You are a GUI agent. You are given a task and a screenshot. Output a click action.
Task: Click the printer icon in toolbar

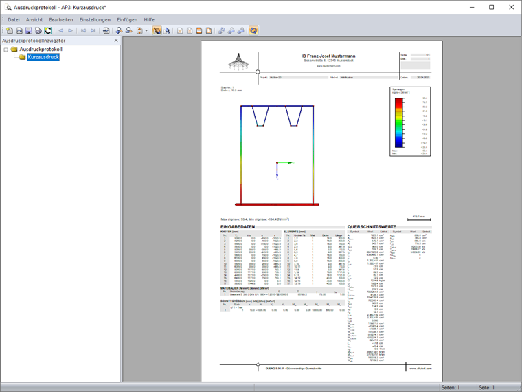[38, 31]
